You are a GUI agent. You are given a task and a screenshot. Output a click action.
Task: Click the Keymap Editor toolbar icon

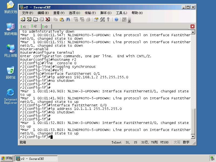102,19
